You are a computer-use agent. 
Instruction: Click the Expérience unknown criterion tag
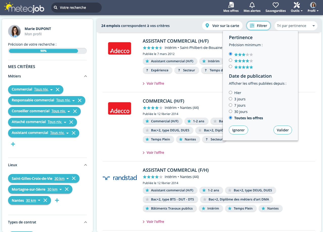(157, 70)
